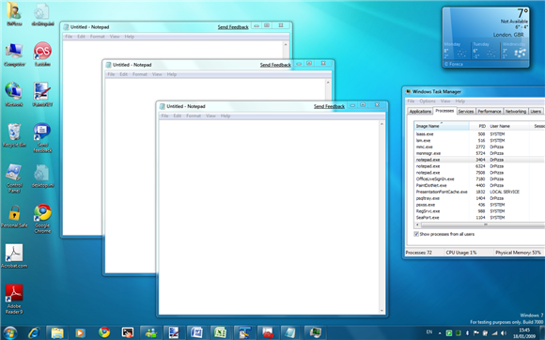Open the Task Manager View menu
The image size is (545, 340).
pyautogui.click(x=445, y=101)
